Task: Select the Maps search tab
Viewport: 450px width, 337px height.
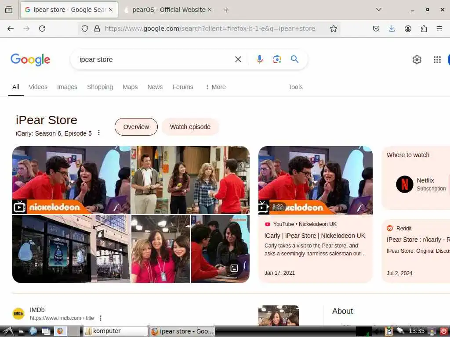Action: click(x=130, y=87)
